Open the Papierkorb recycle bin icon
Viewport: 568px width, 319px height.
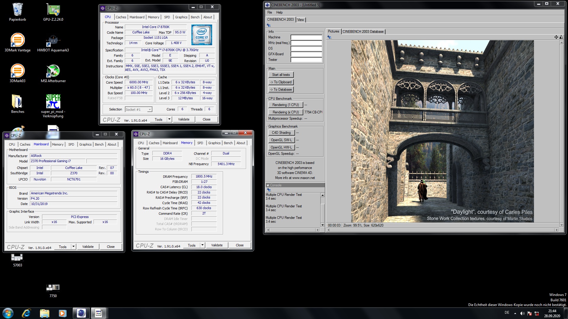pyautogui.click(x=17, y=12)
